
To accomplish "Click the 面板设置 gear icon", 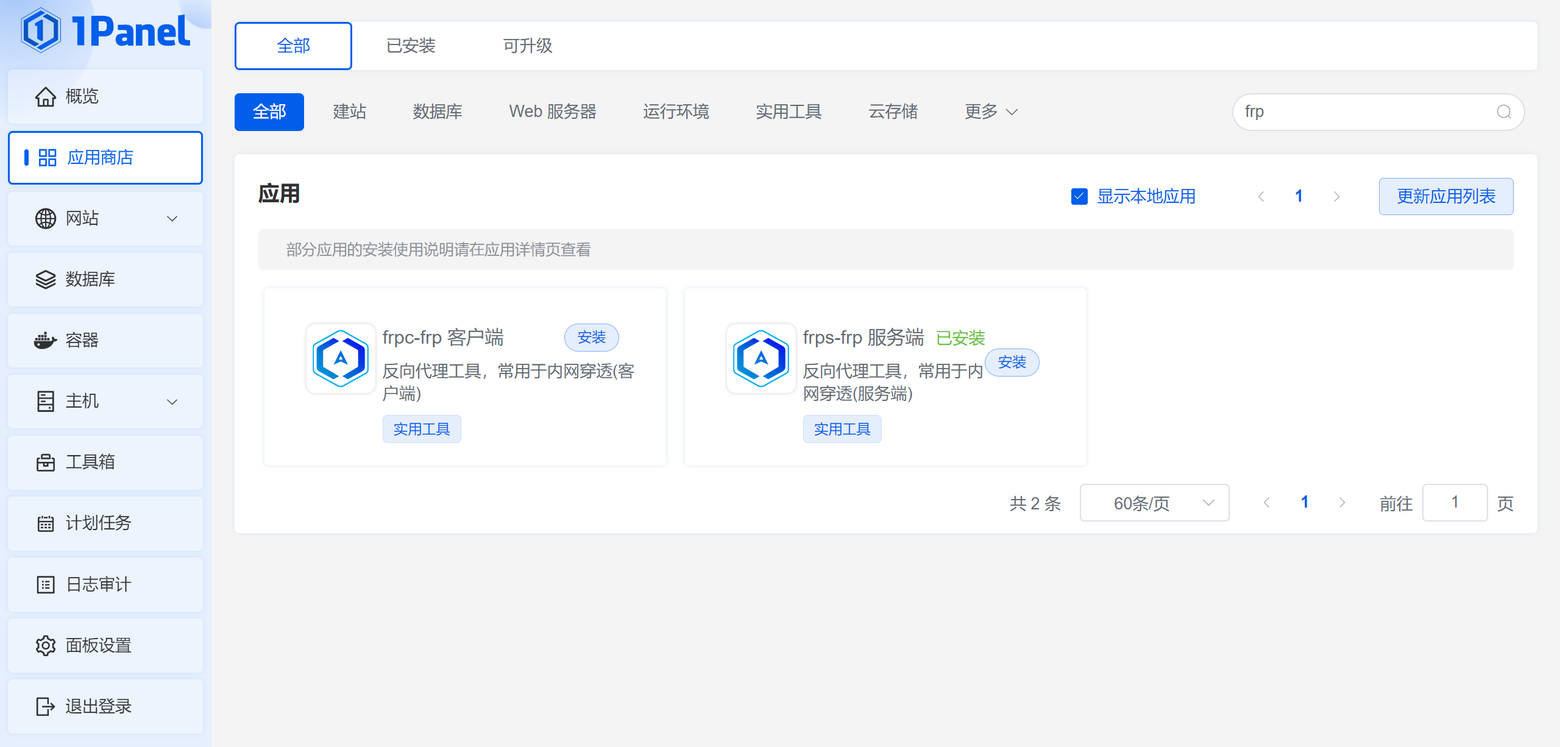I will [x=46, y=645].
